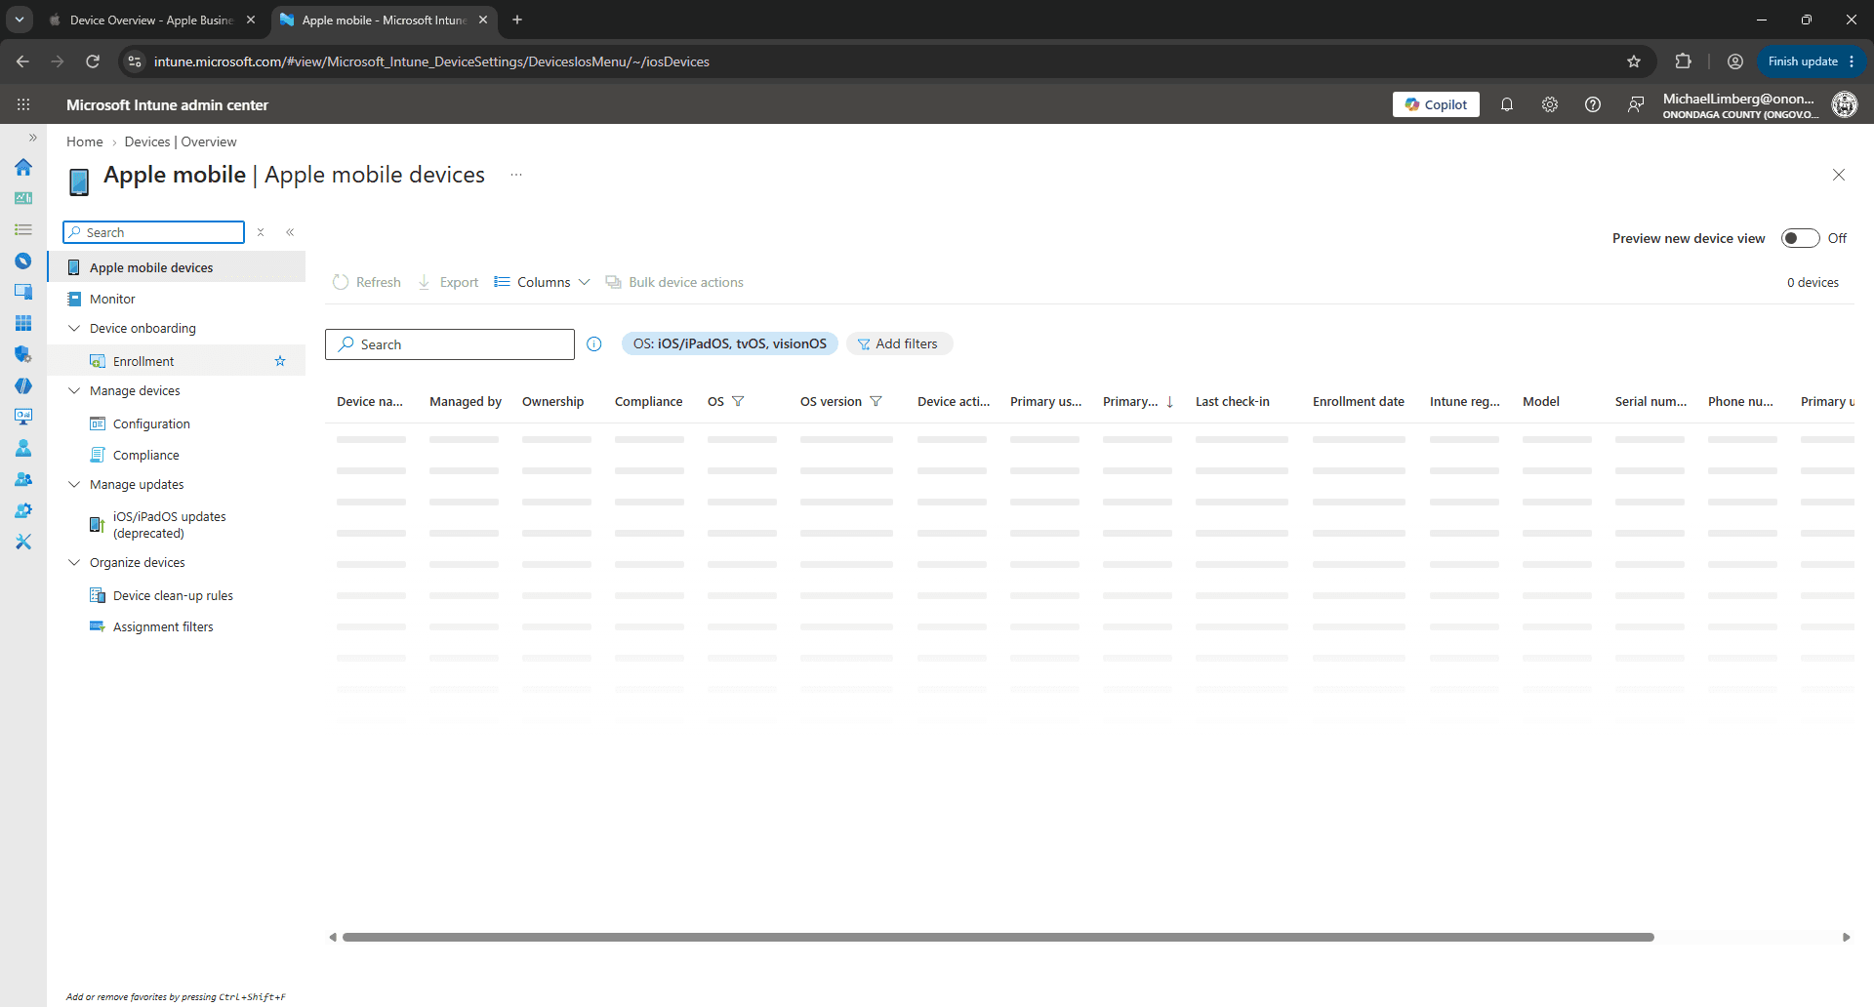
Task: Click the horizontal scrollbar thumb
Action: (x=998, y=937)
